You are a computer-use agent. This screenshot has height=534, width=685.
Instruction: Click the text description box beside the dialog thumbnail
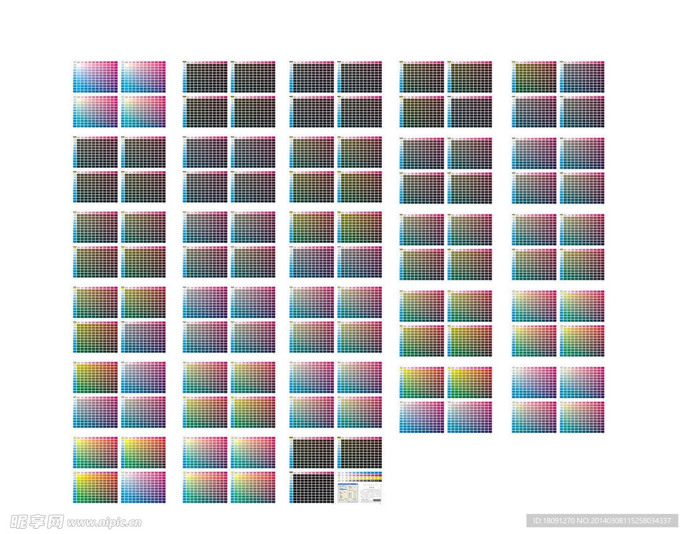click(x=371, y=493)
